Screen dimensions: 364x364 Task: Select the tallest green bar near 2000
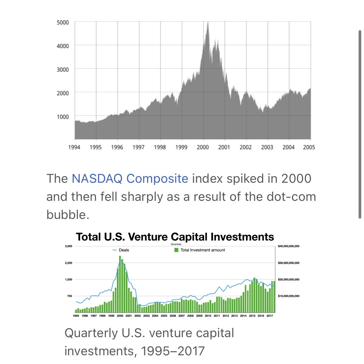pyautogui.click(x=120, y=283)
